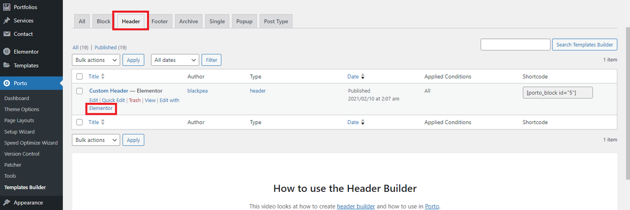Image resolution: width=630 pixels, height=210 pixels.
Task: Open Tools in Porto submenu
Action: click(x=10, y=176)
